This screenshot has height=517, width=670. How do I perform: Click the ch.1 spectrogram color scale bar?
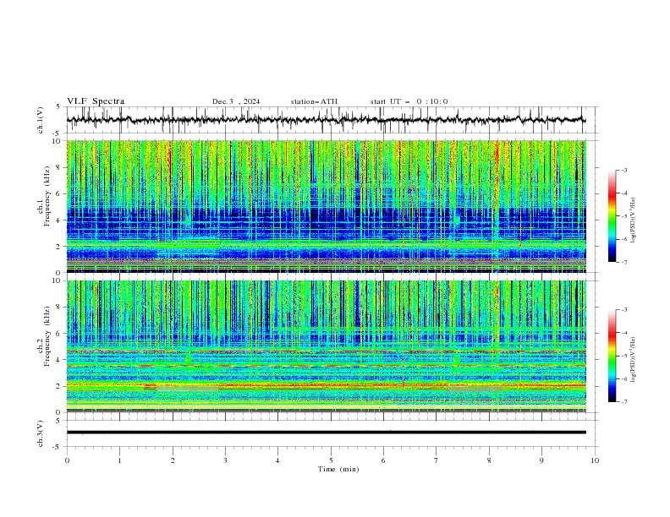coord(612,216)
